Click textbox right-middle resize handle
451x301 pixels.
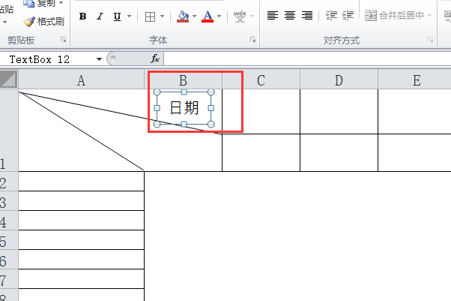211,108
